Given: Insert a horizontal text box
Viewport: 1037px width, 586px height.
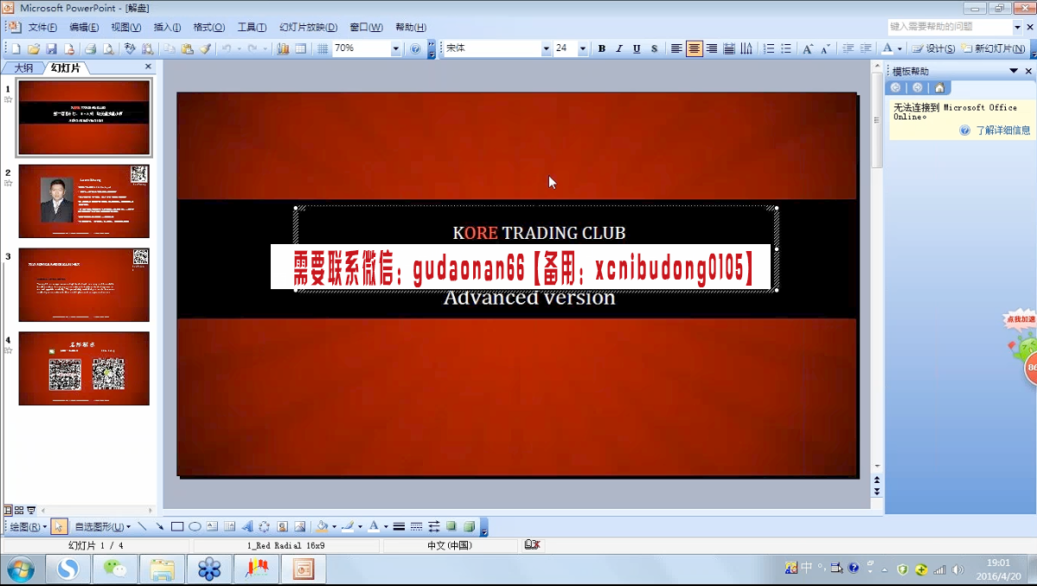Looking at the screenshot, I should click(212, 526).
